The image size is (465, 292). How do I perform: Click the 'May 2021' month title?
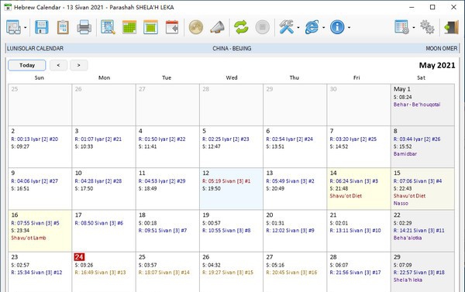pyautogui.click(x=437, y=65)
